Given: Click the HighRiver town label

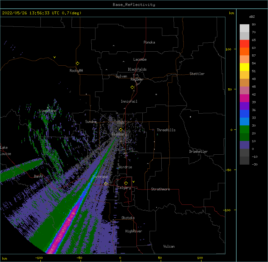Looking at the screenshot, I should [134, 231].
